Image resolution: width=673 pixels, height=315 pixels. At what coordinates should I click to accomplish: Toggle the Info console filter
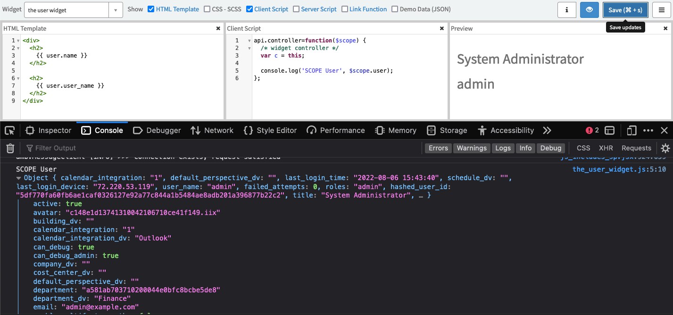(x=525, y=148)
